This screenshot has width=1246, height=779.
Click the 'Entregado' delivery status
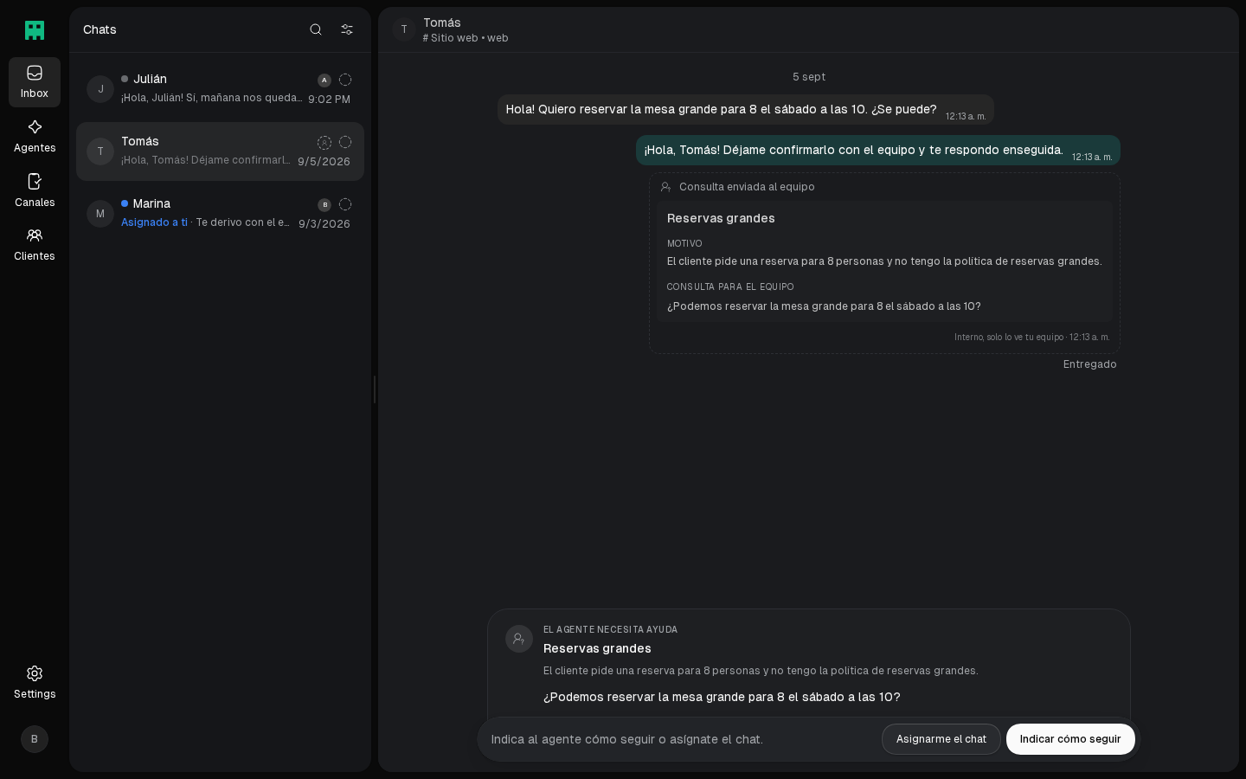coord(1090,364)
